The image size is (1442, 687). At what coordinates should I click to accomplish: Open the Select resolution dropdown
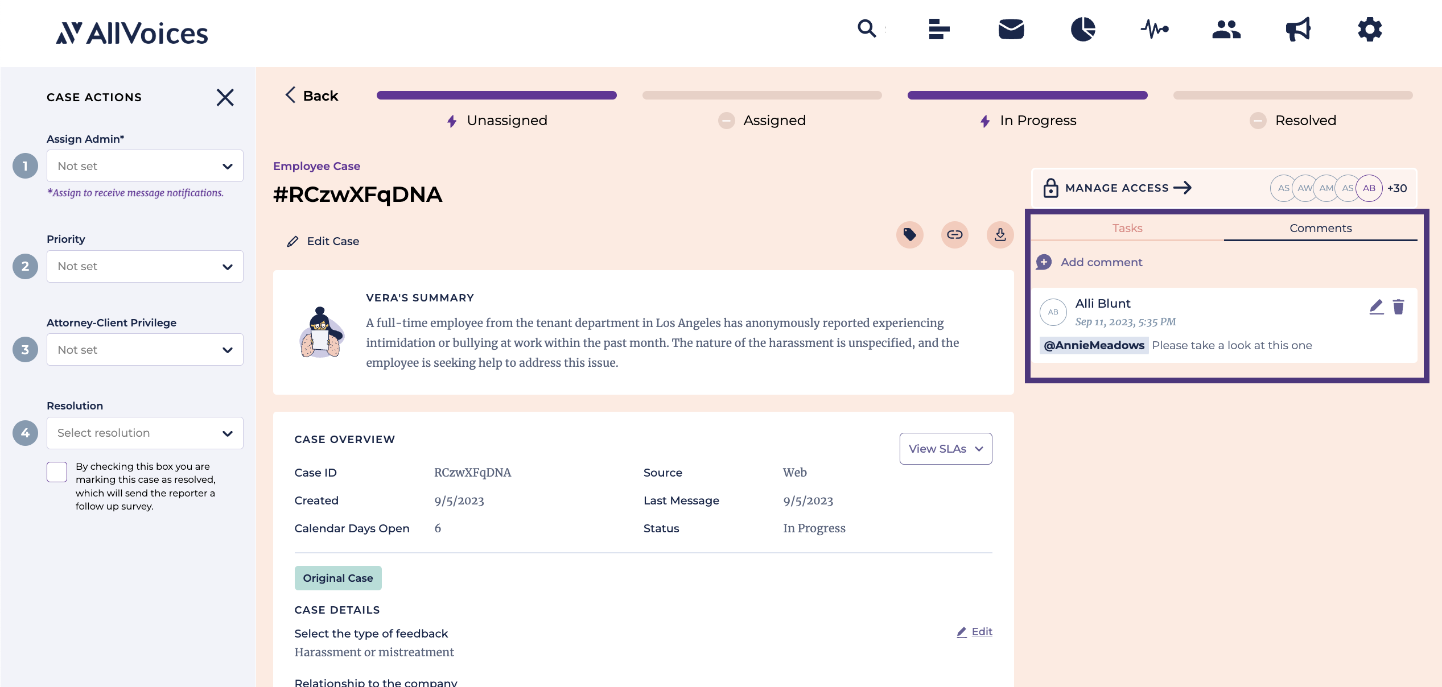coord(145,433)
